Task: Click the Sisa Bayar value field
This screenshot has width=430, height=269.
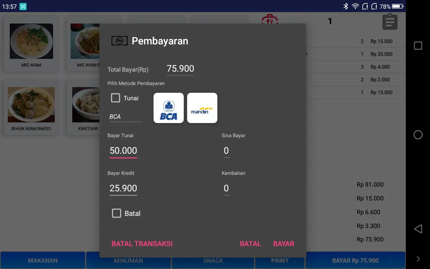Action: point(226,151)
